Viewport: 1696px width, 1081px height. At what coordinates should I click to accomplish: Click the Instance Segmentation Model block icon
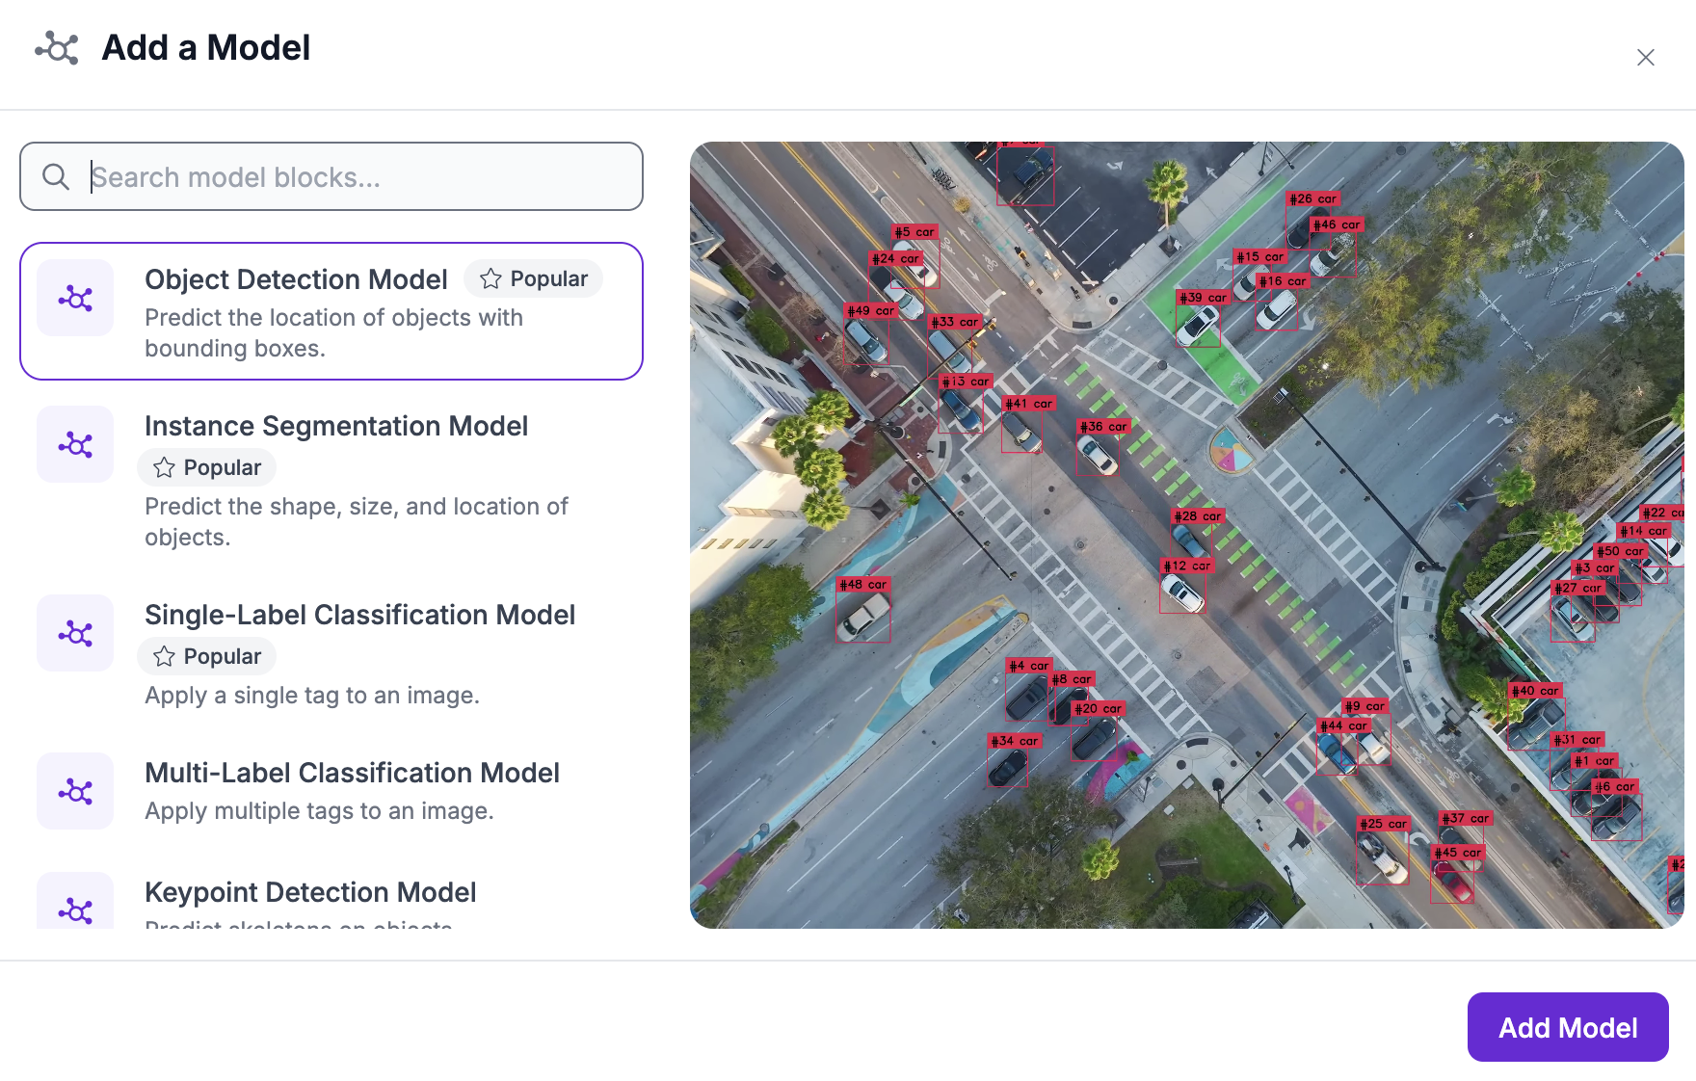pos(75,444)
